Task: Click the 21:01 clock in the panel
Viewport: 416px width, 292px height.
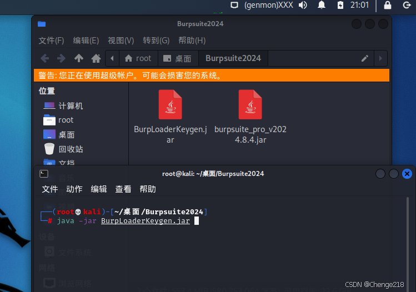Action: tap(359, 5)
